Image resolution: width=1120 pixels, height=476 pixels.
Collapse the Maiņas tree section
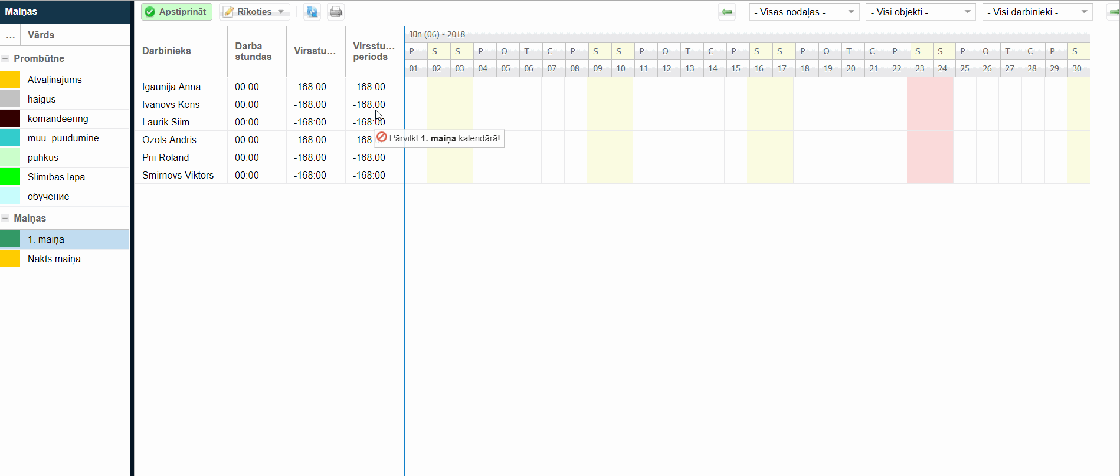(x=5, y=218)
